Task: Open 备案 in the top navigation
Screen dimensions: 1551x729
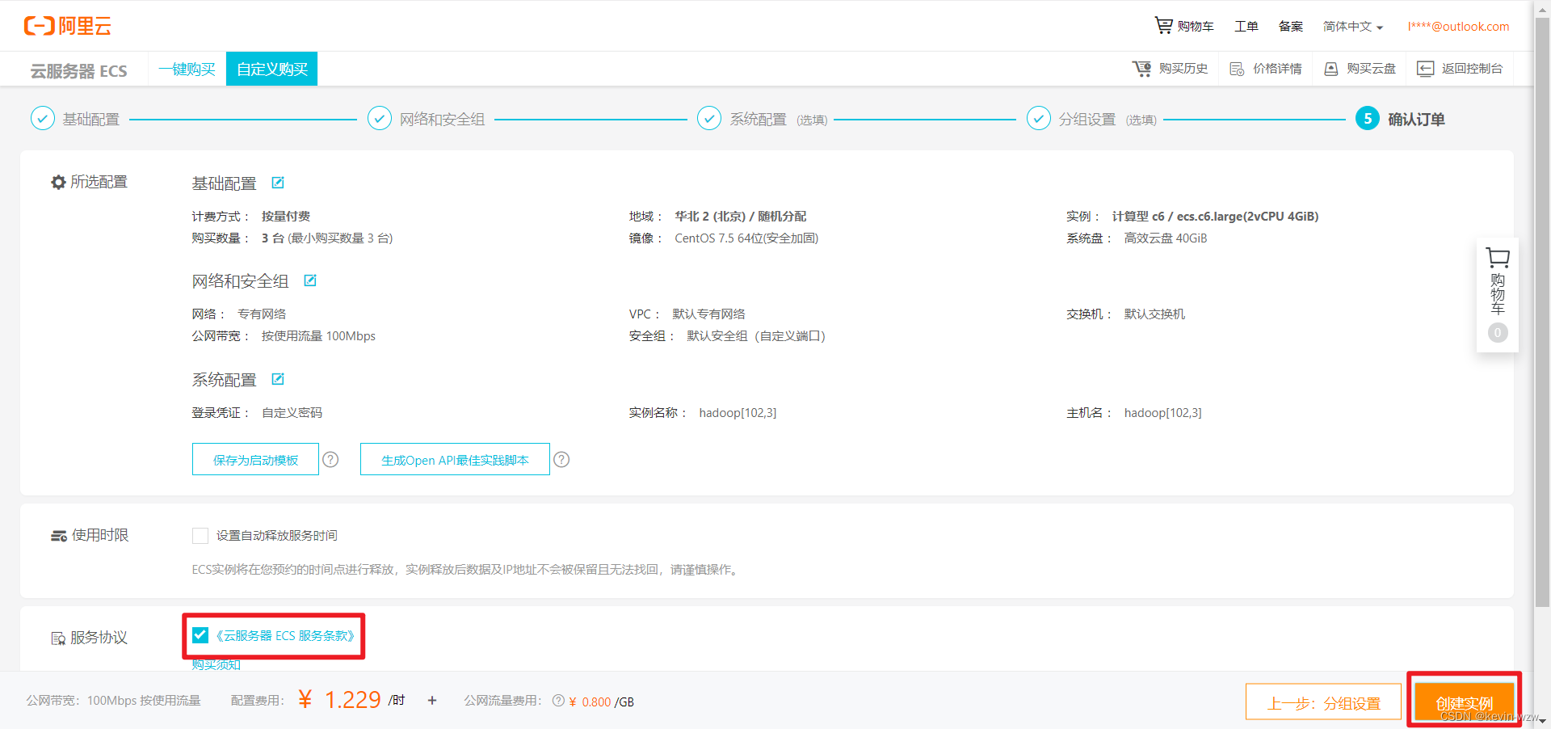Action: pyautogui.click(x=1290, y=26)
